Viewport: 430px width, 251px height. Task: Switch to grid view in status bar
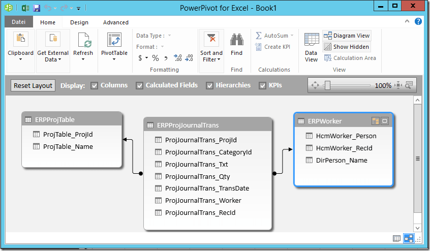point(396,239)
